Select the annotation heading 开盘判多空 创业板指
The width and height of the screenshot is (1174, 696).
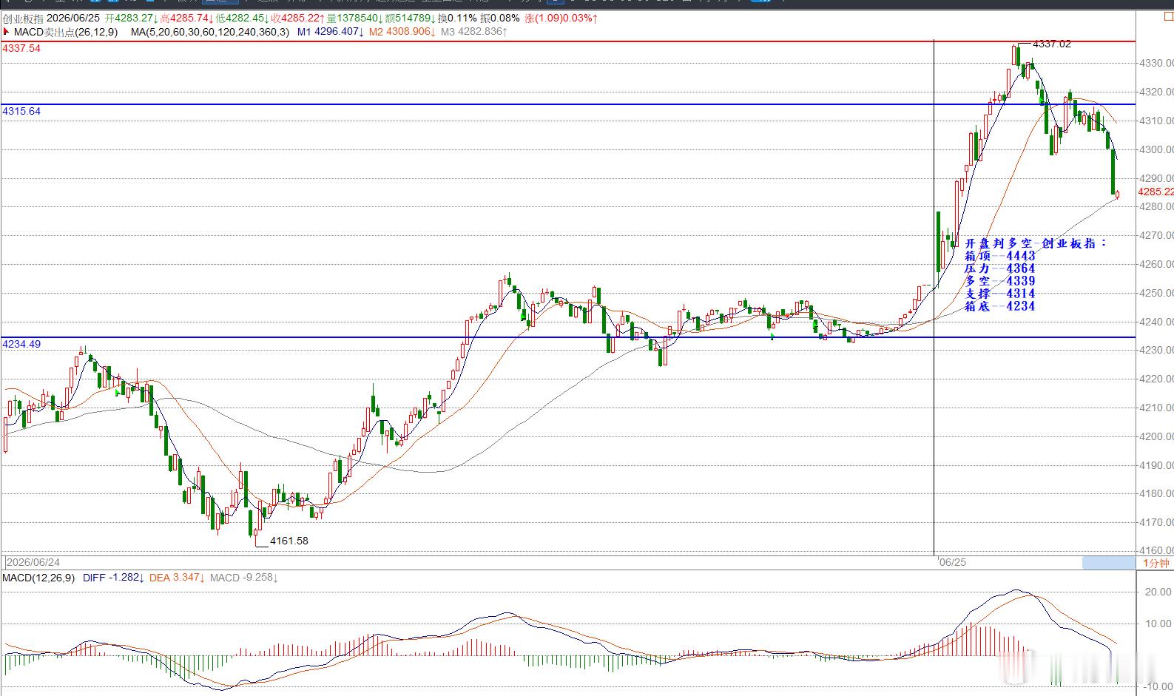pos(1036,243)
